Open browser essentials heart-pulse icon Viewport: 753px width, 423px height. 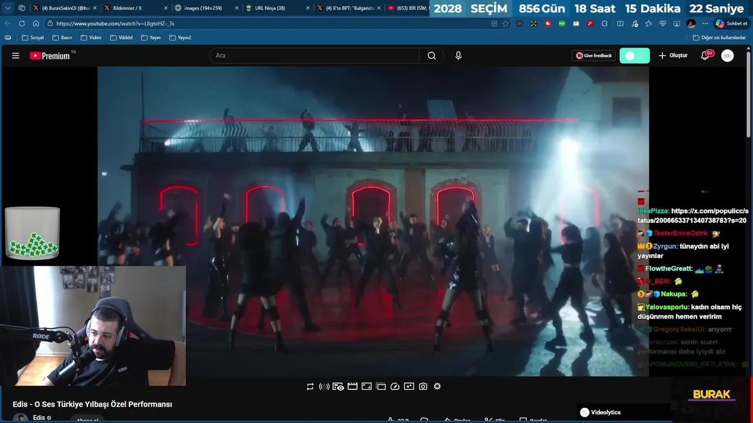click(x=662, y=23)
